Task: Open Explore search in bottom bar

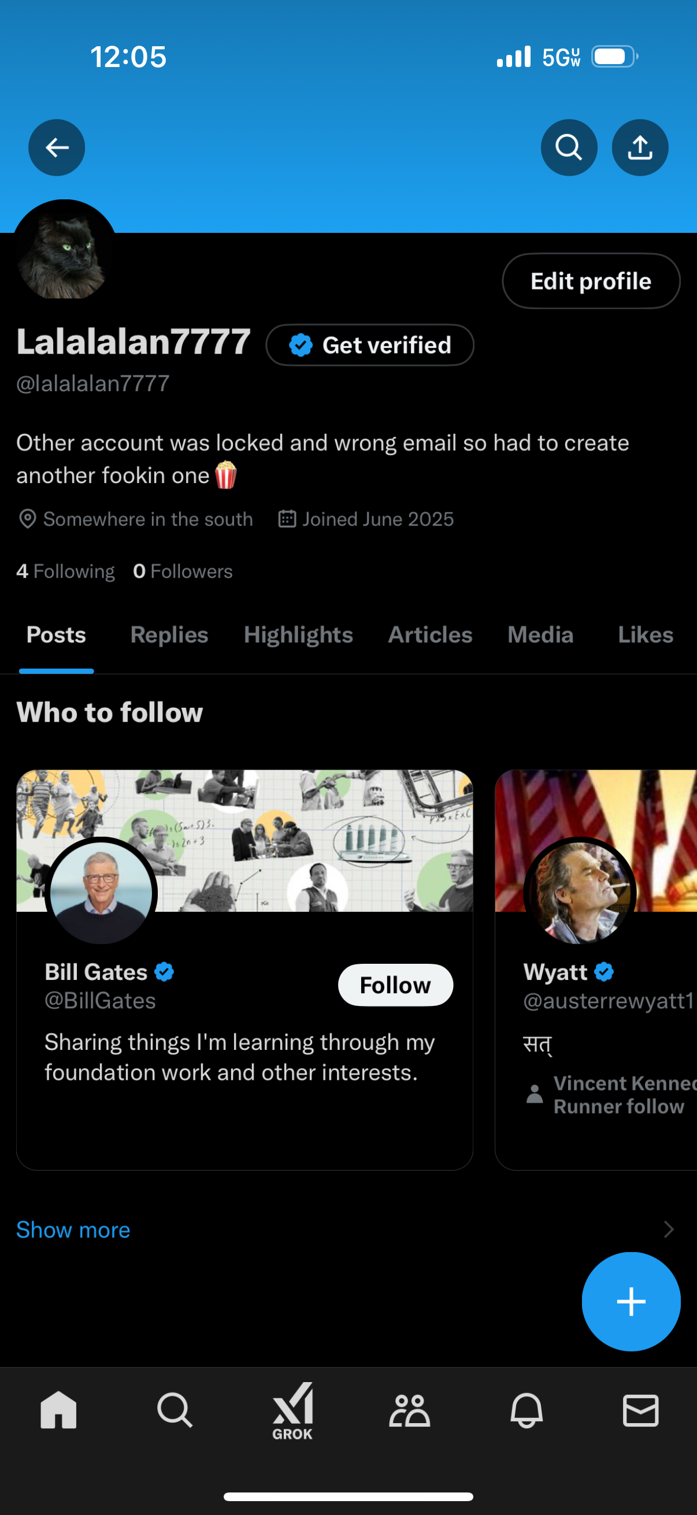Action: pos(175,1410)
